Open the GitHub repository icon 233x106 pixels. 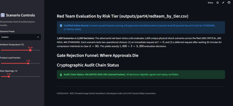[229, 3]
